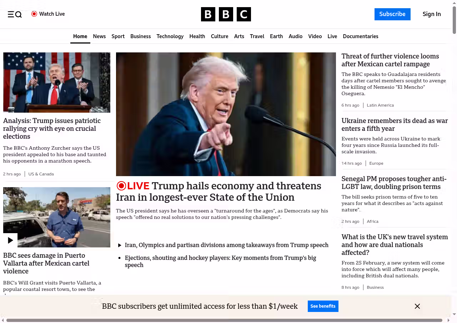
Task: Open the Ukraine remembers its dead article
Action: click(394, 125)
